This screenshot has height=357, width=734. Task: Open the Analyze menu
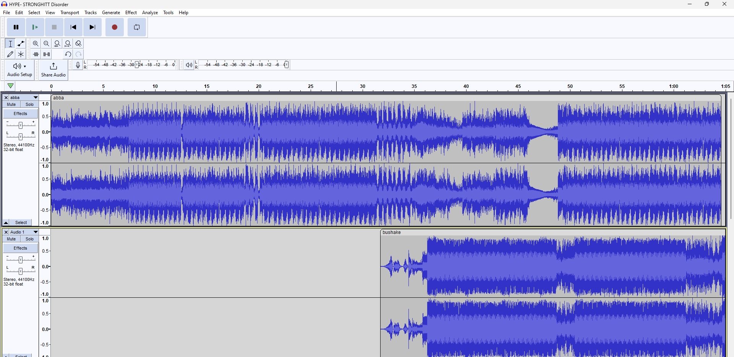click(150, 13)
